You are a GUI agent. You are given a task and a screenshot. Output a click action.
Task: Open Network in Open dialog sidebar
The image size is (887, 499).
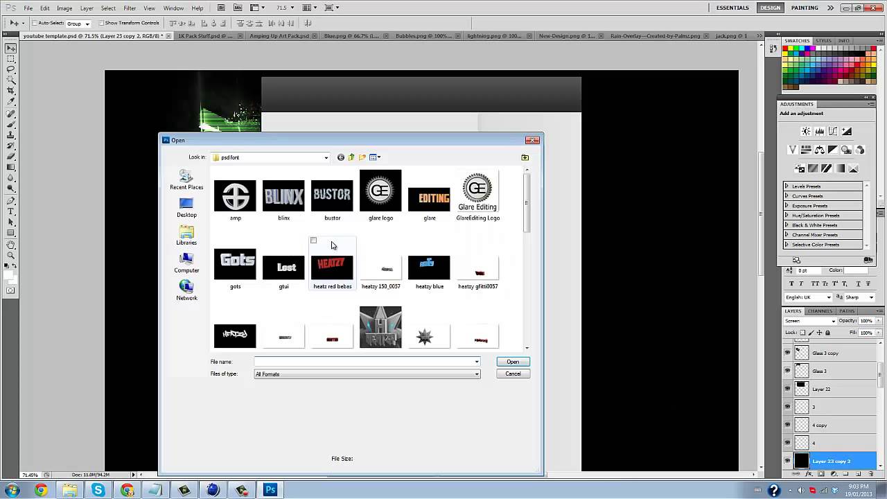pos(186,290)
